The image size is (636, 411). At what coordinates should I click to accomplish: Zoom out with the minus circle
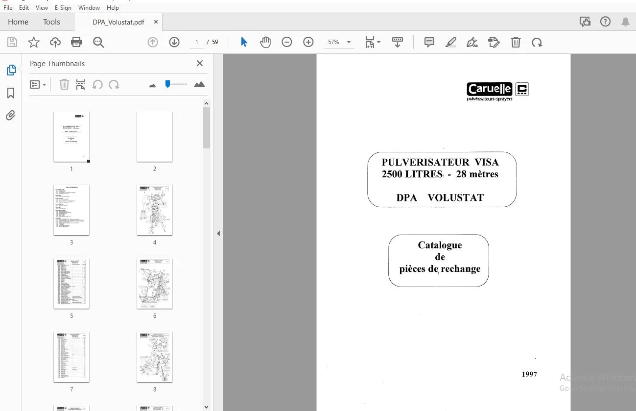tap(287, 42)
